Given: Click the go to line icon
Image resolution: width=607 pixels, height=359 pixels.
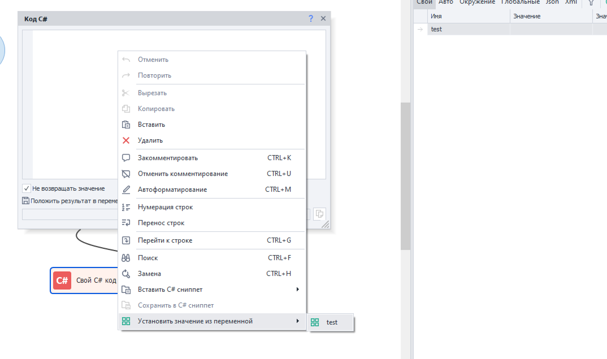Looking at the screenshot, I should 126,240.
